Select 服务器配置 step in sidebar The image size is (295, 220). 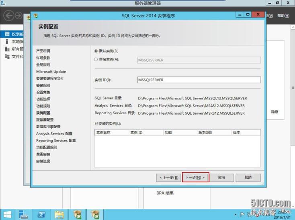coord(45,120)
